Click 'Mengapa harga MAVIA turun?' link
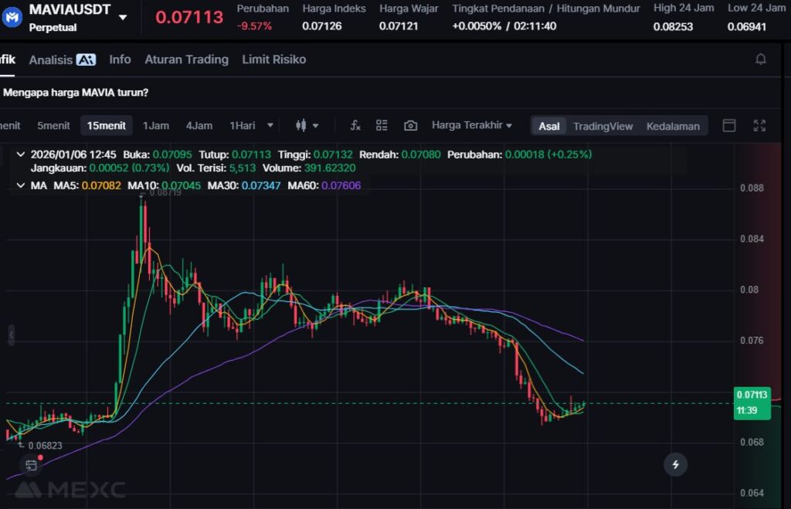The height and width of the screenshot is (509, 791). [76, 93]
